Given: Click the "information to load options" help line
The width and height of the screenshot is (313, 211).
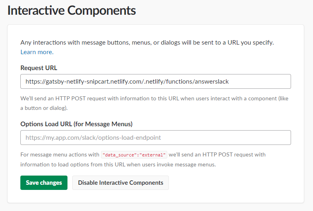Looking at the screenshot, I should (118, 165).
